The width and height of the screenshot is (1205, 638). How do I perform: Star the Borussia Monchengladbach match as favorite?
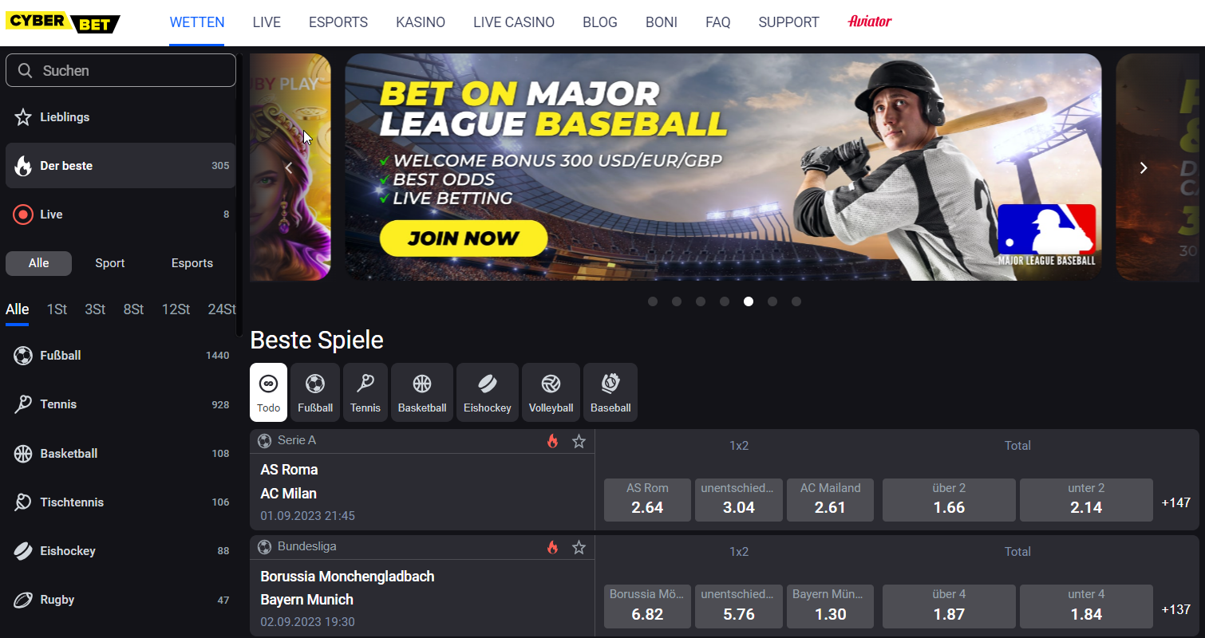[x=579, y=547]
